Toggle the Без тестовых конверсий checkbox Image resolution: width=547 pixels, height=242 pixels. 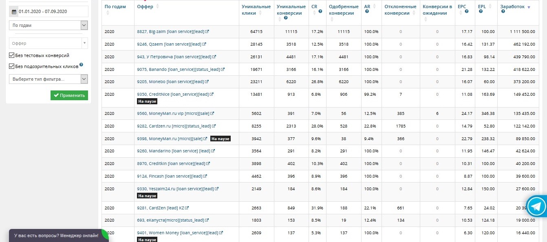12,55
